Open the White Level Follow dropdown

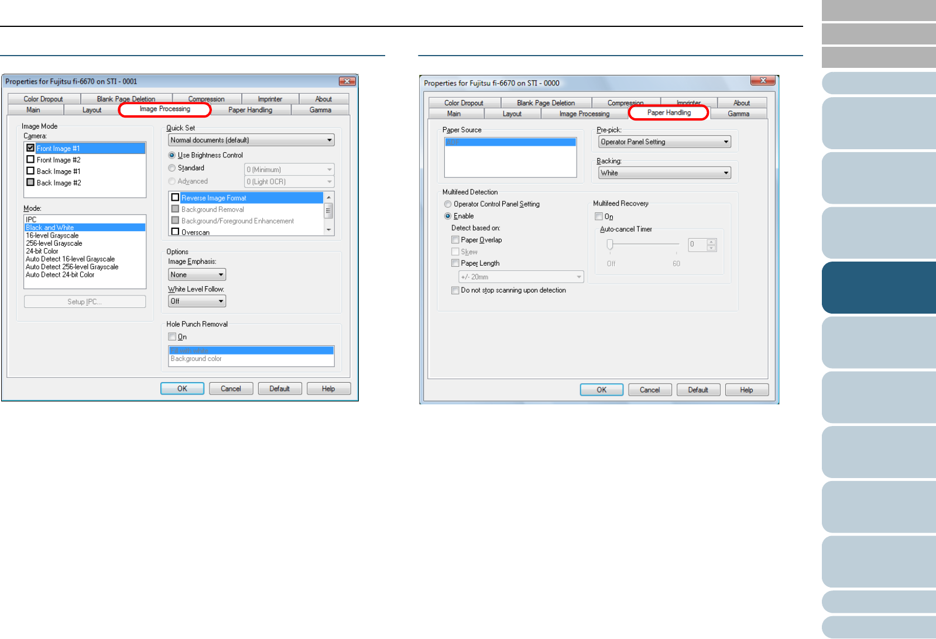click(197, 301)
